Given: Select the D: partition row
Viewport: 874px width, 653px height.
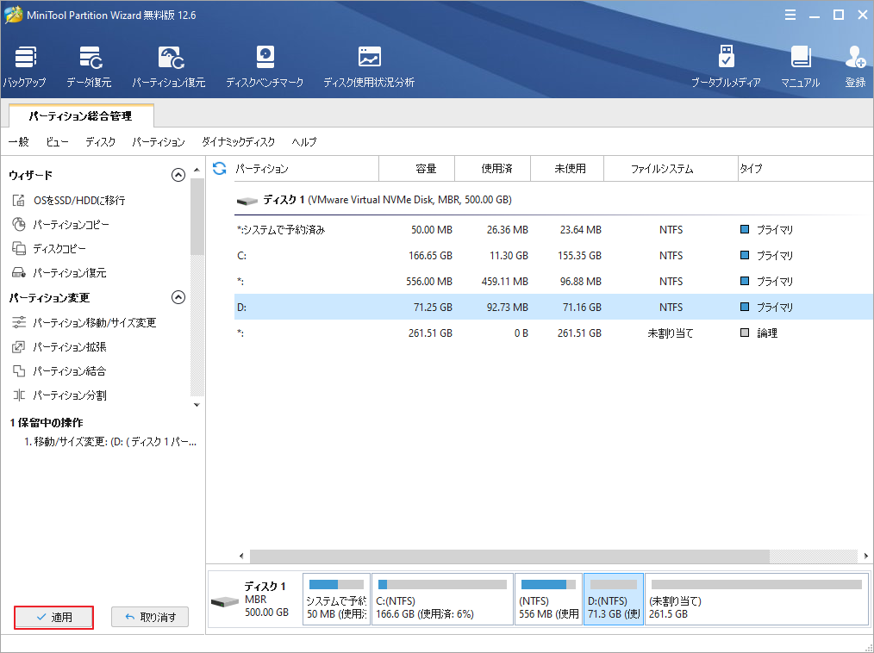Looking at the screenshot, I should point(553,307).
